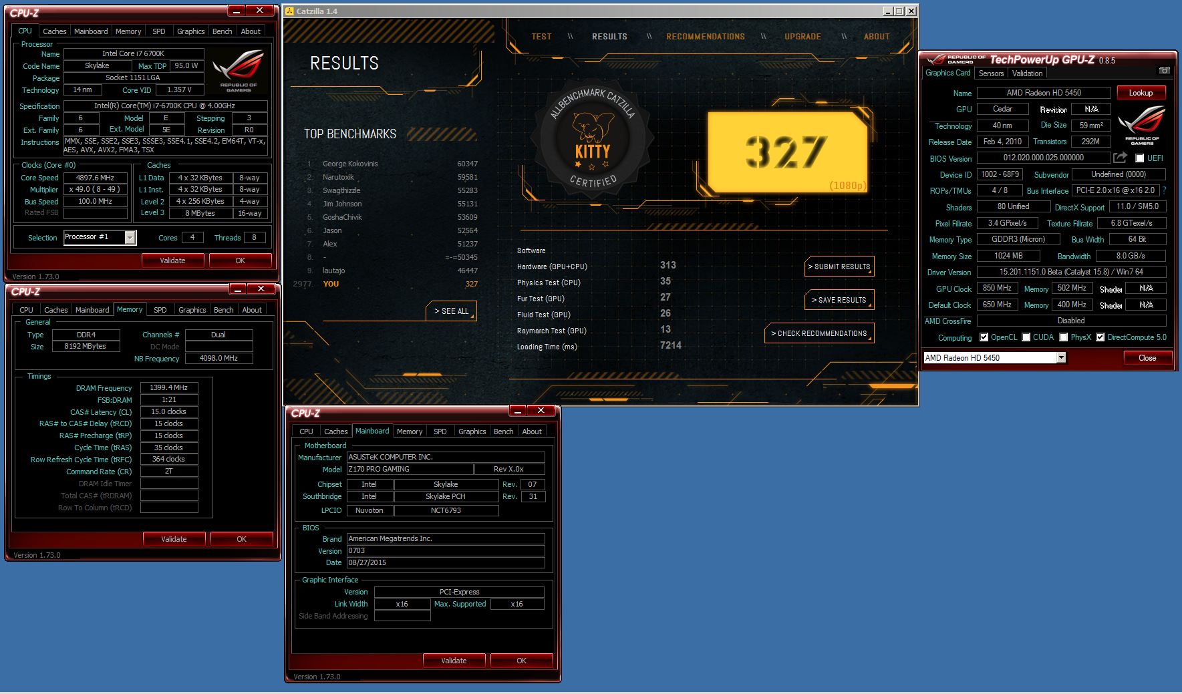
Task: Go to RECOMMENDATIONS in Catzilla
Action: tap(705, 37)
